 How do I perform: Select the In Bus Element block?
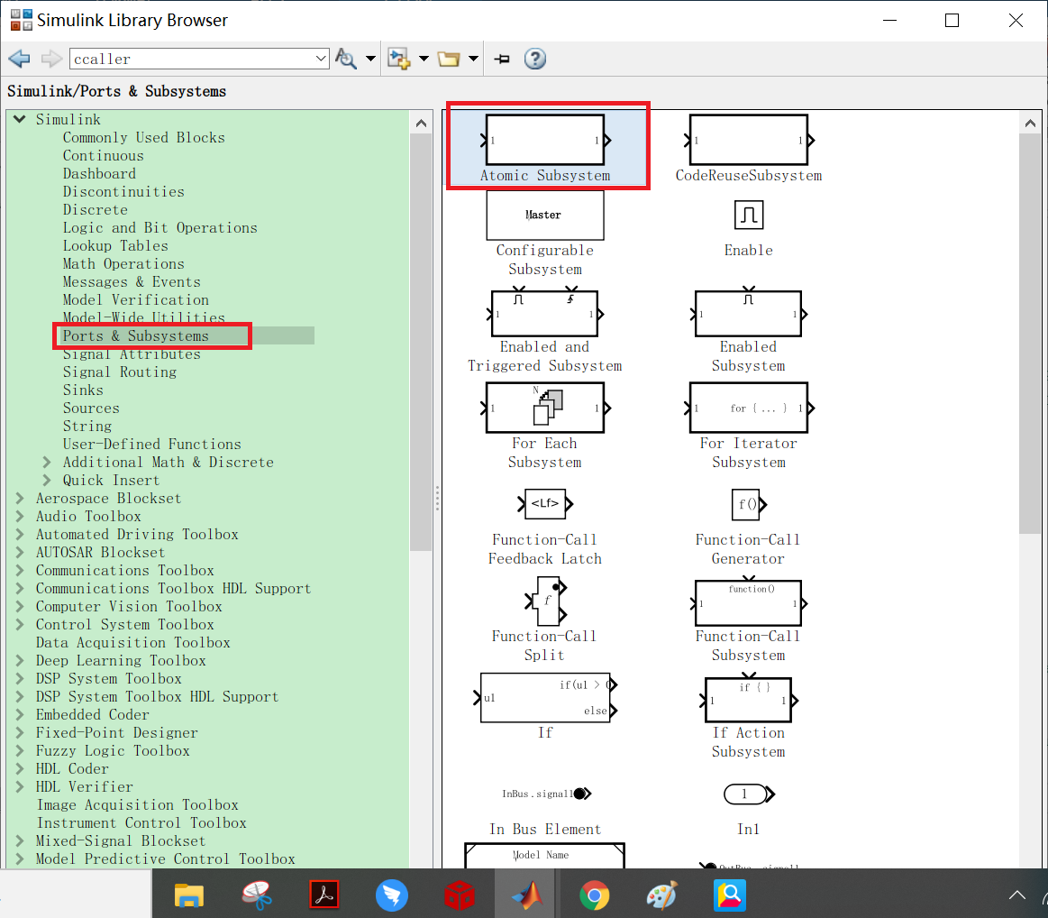click(545, 811)
